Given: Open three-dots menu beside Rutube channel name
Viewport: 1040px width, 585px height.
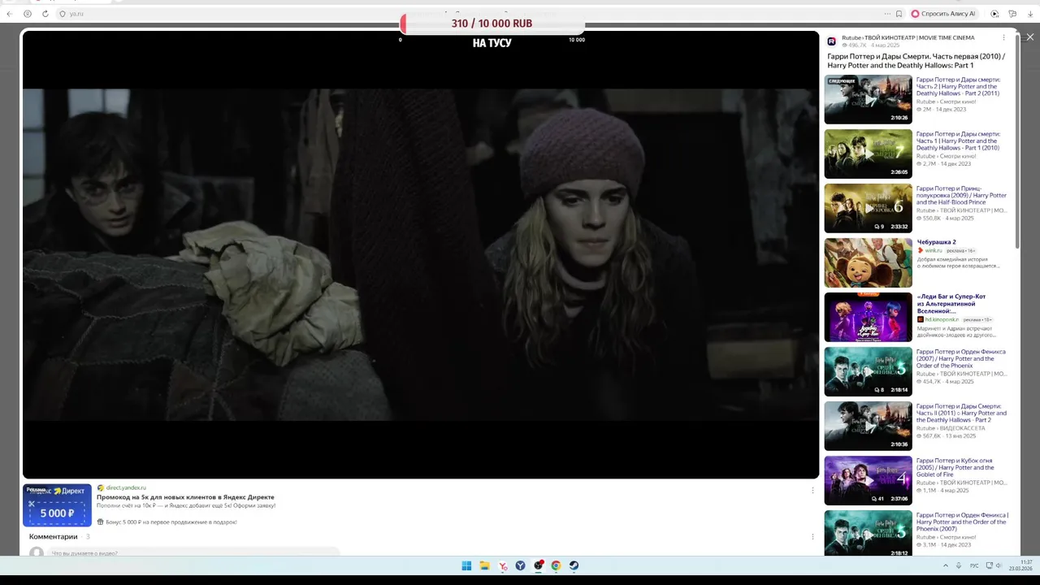Looking at the screenshot, I should (x=1003, y=38).
